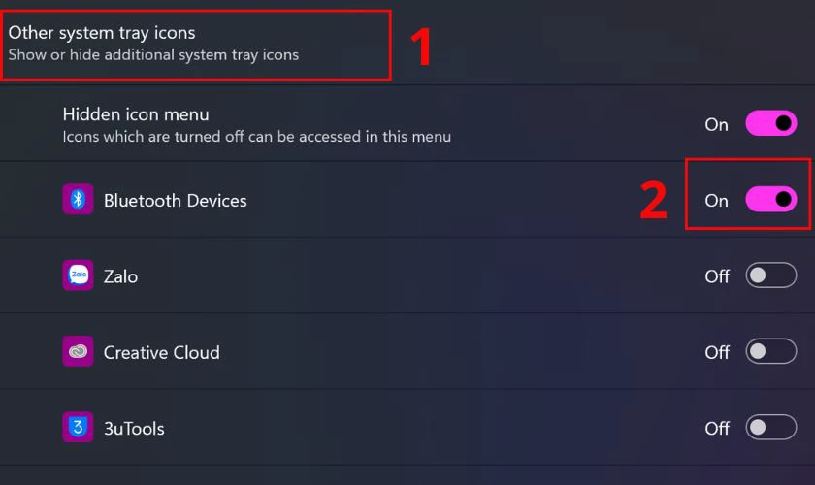Click the Bluetooth Devices icon
The width and height of the screenshot is (815, 485).
tap(78, 199)
